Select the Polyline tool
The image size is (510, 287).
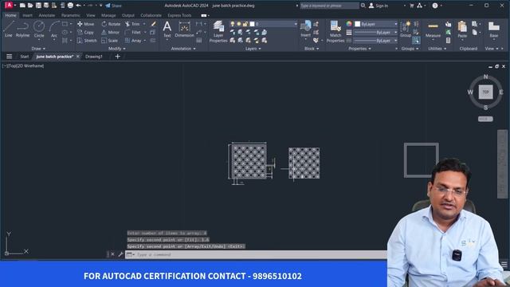(22, 29)
